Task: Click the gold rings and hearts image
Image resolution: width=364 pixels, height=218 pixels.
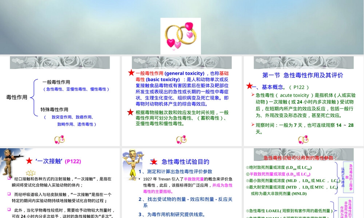Action: (x=181, y=36)
